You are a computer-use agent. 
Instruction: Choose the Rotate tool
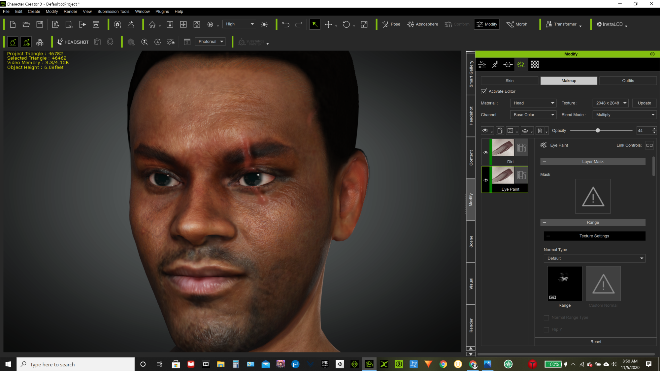(x=346, y=24)
